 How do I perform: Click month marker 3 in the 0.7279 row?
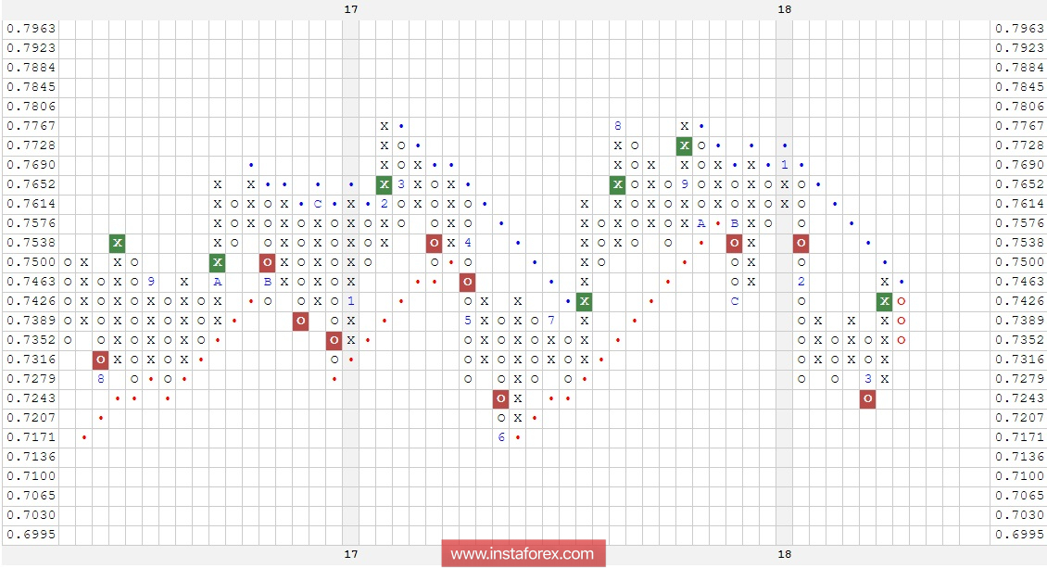coord(868,378)
